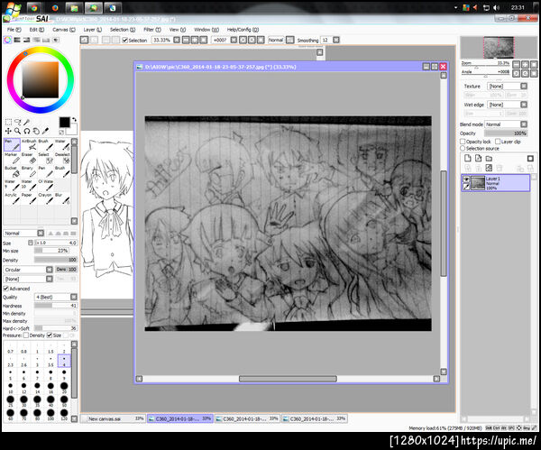Screen dimensions: 541x450
Task: Open the Edit menu
Action: click(37, 30)
